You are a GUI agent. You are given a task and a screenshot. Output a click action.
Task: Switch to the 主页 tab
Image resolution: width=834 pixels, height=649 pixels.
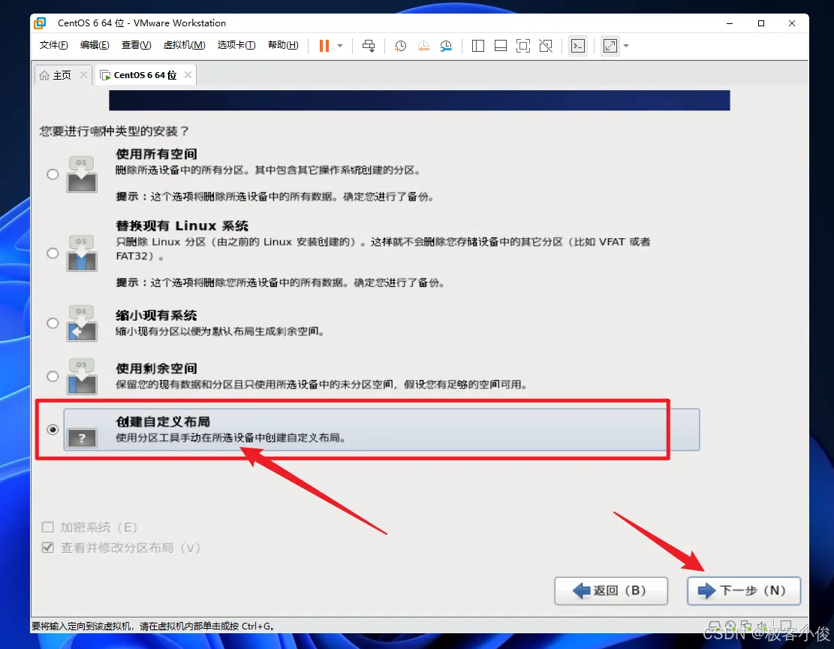coord(56,75)
